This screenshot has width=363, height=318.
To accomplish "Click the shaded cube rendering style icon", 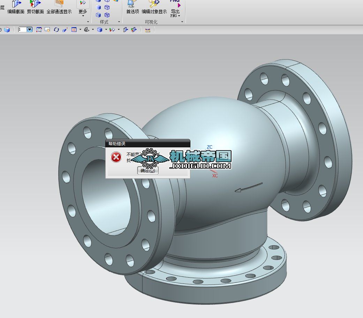I will (100, 30).
